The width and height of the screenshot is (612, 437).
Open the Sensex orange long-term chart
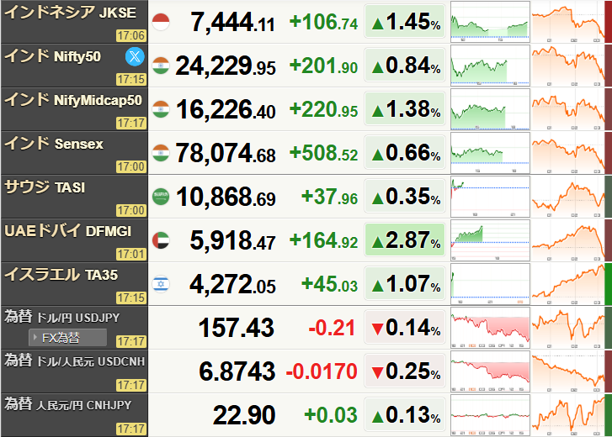(568, 153)
